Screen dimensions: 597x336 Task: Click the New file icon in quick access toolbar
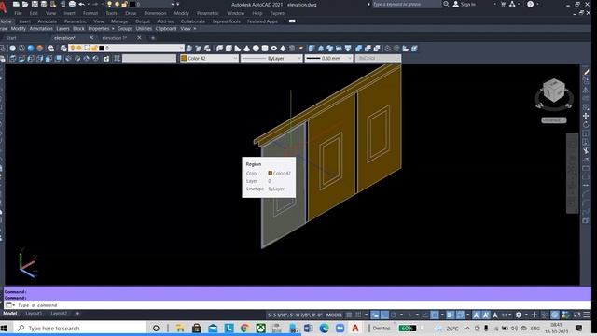[16, 4]
